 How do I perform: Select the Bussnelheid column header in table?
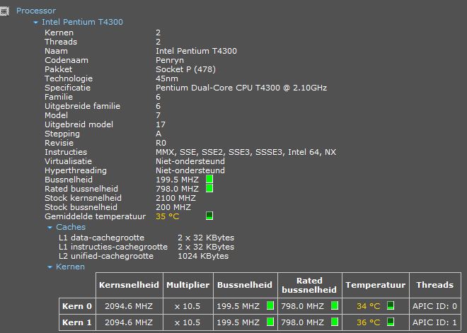[x=245, y=285]
